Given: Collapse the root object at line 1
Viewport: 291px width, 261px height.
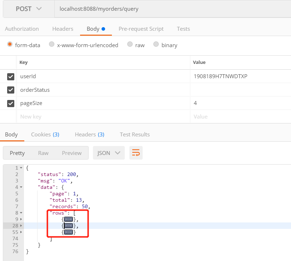Looking at the screenshot, I should coord(21,168).
